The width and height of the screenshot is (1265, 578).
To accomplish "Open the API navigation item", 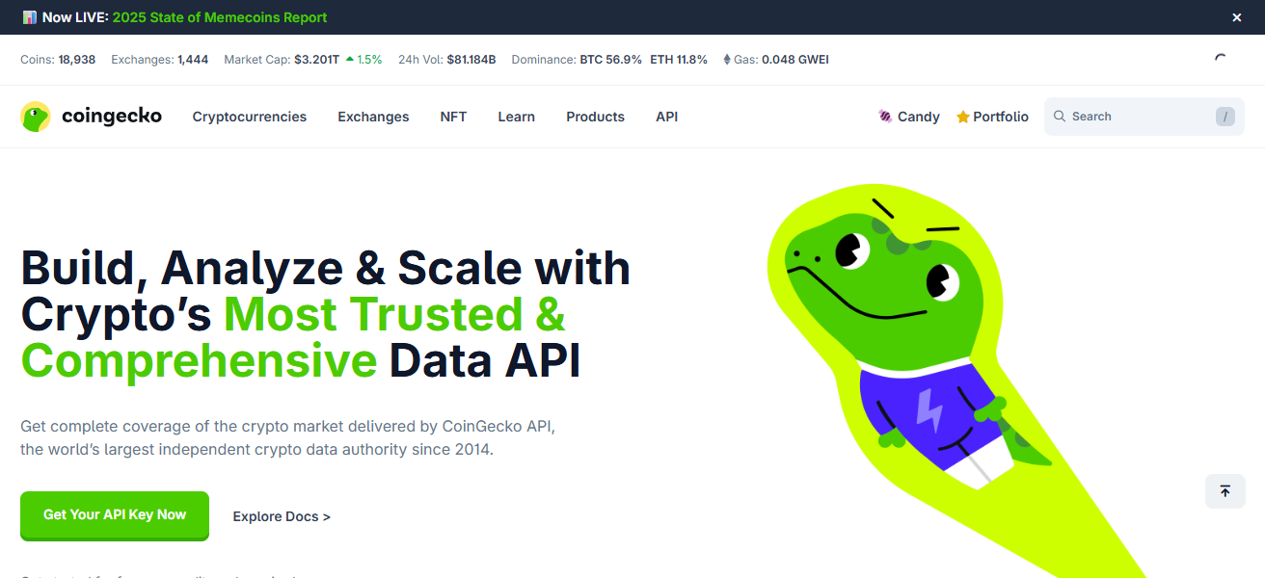I will 666,116.
